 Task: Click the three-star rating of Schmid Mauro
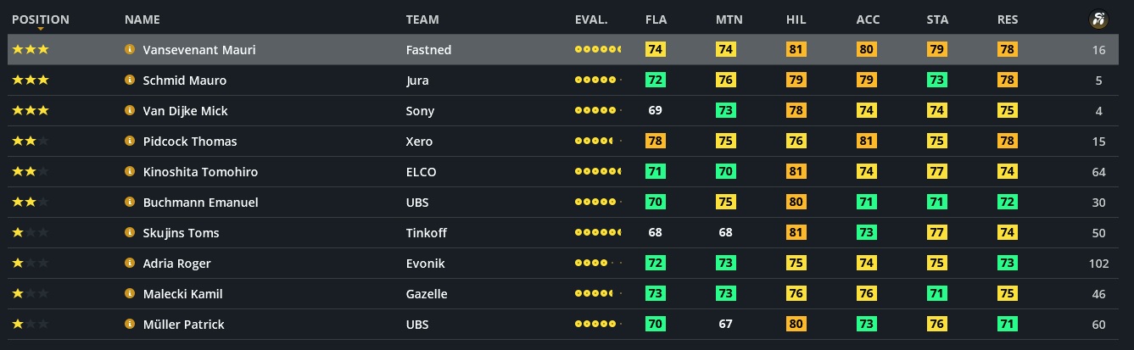[31, 81]
